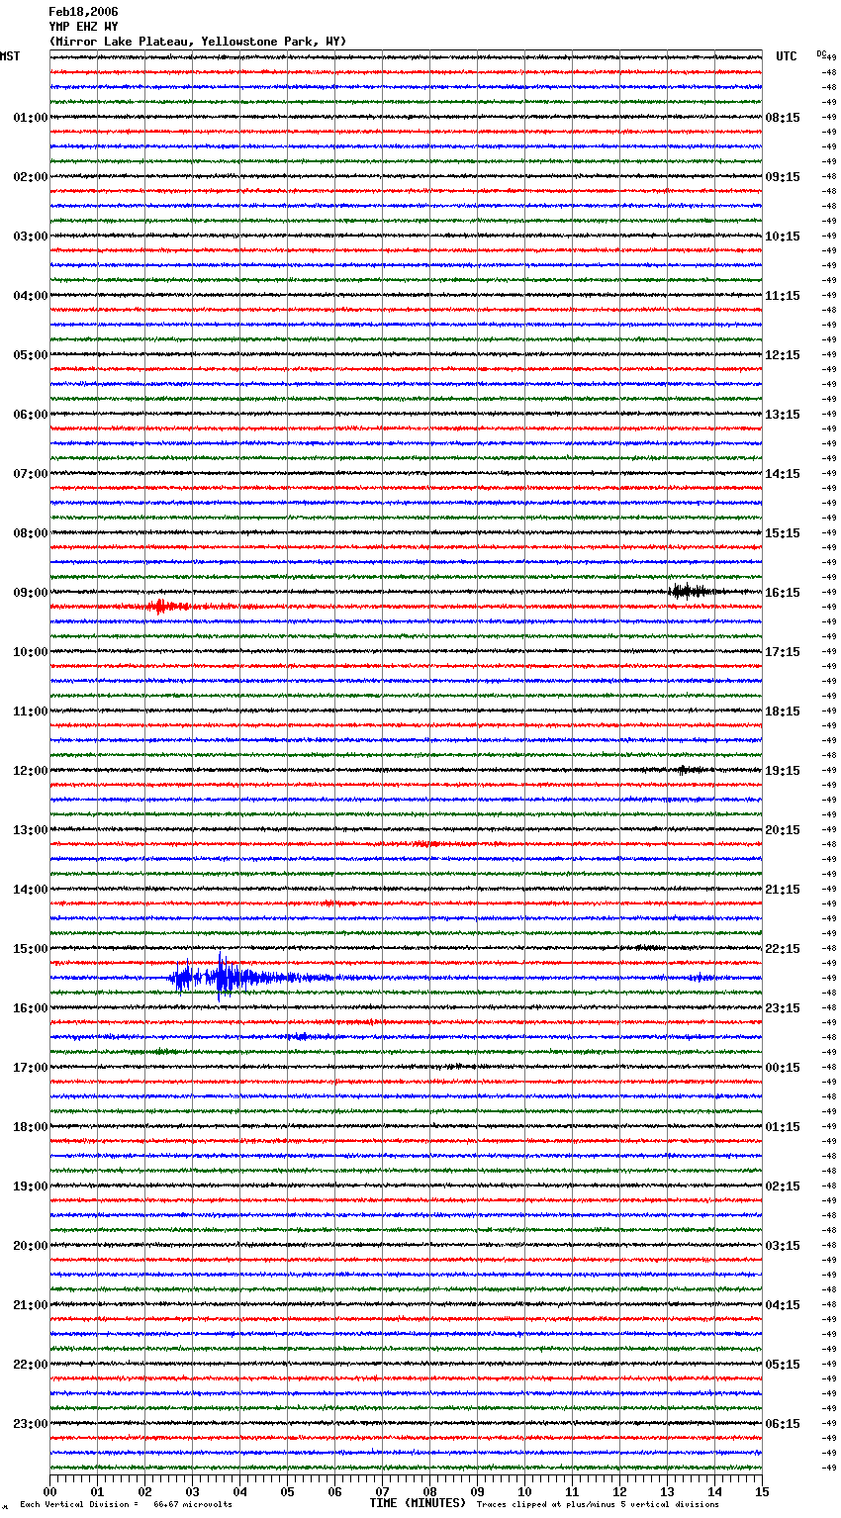Image resolution: width=841 pixels, height=1518 pixels.
Task: Click the Mirror Lake Plateau location title
Action: (198, 42)
